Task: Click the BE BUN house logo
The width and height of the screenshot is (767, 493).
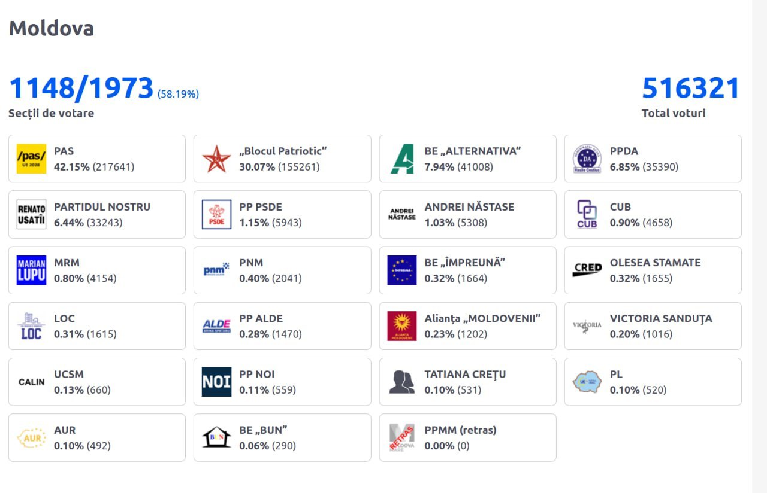Action: click(216, 437)
